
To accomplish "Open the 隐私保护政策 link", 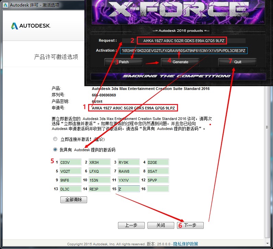I will [186, 244].
